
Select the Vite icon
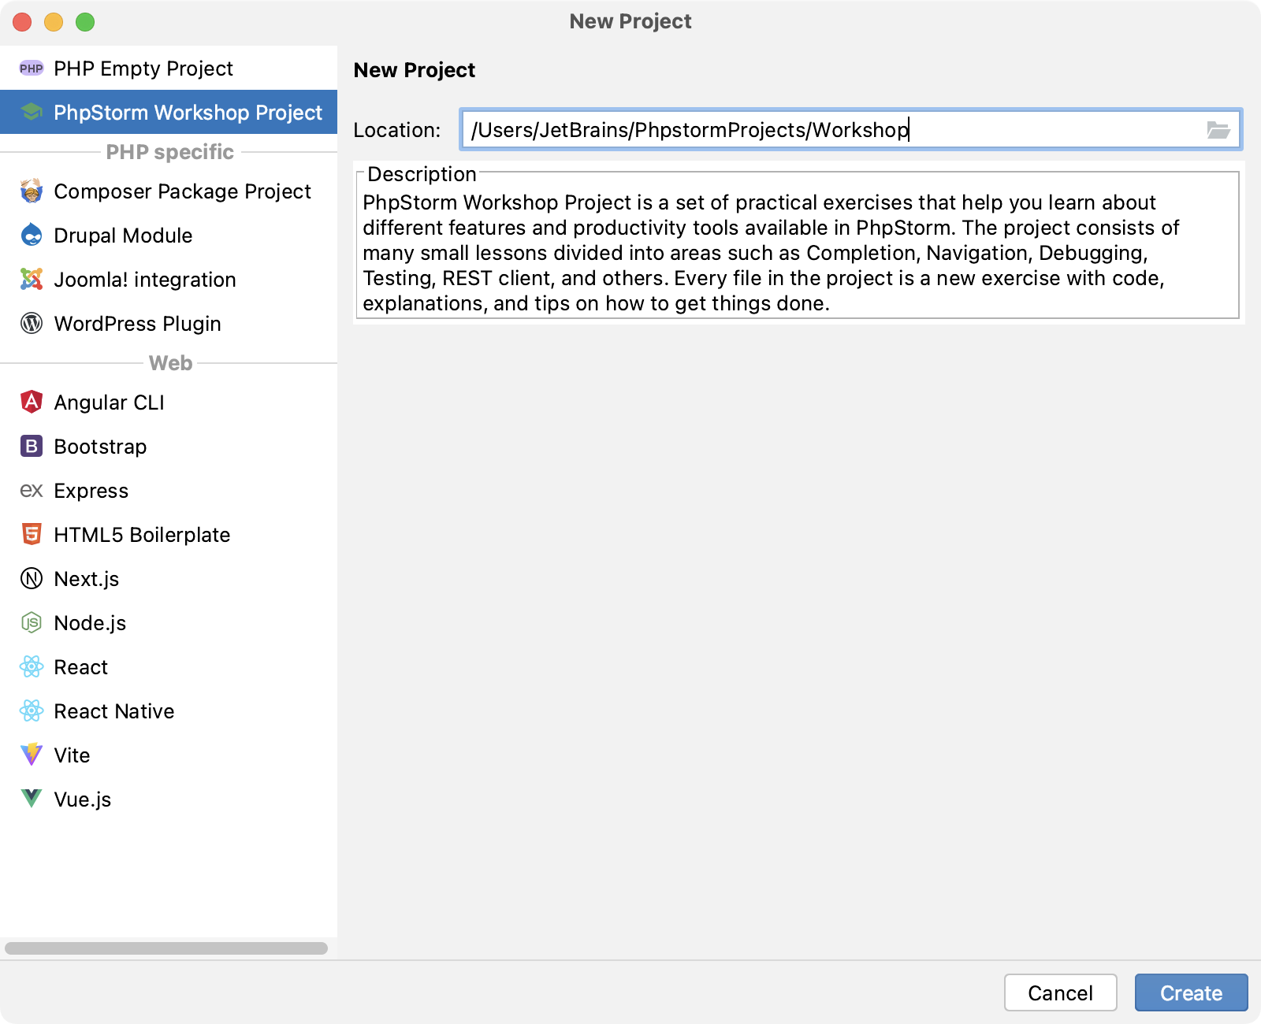32,755
